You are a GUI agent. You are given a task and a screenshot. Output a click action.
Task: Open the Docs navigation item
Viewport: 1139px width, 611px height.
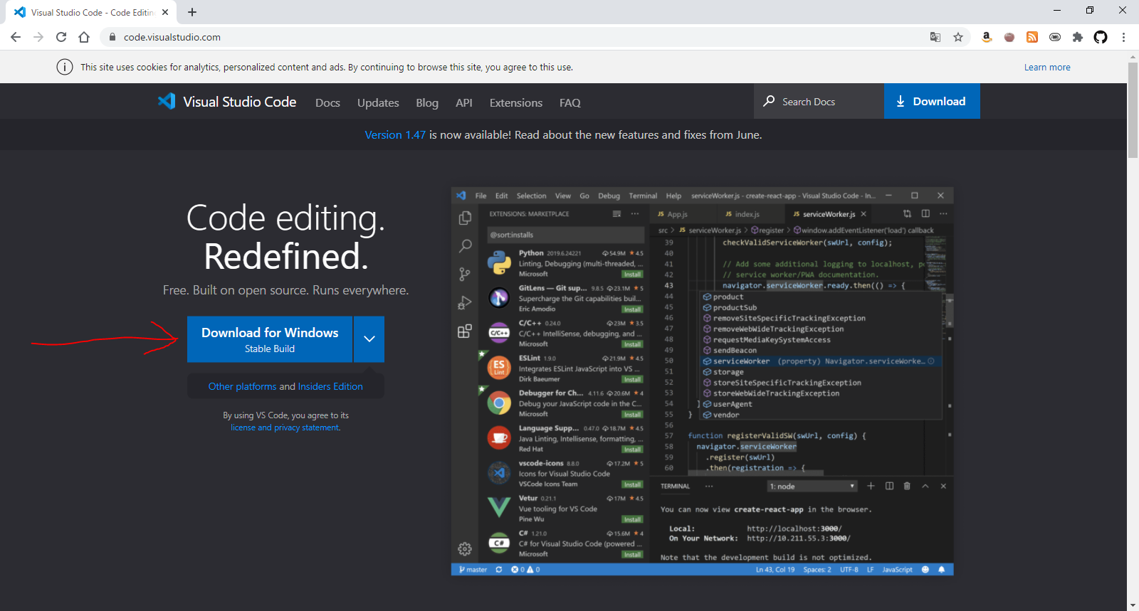[327, 102]
